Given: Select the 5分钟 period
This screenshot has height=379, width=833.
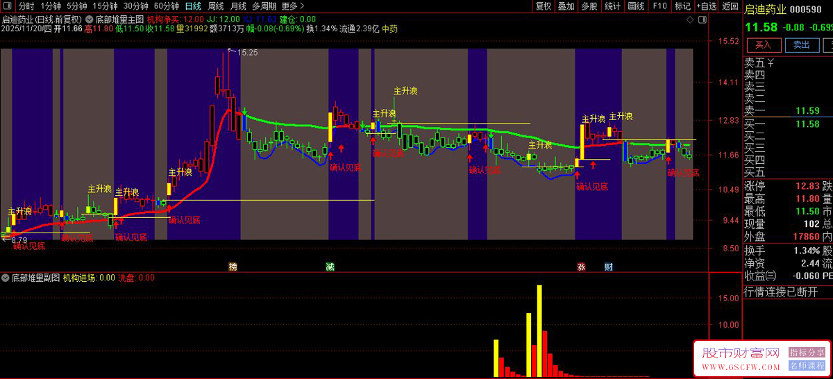Looking at the screenshot, I should (x=77, y=6).
